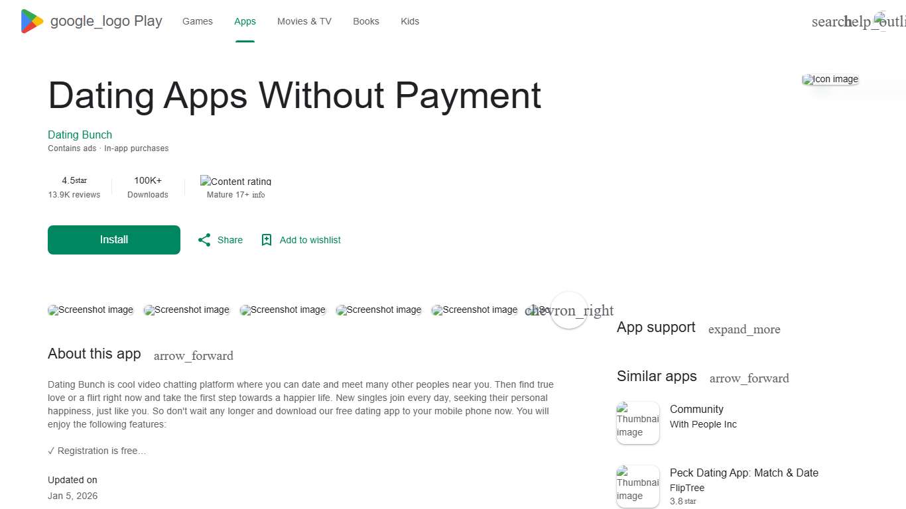906x509 pixels.
Task: Open the content rating info icon
Action: point(259,195)
